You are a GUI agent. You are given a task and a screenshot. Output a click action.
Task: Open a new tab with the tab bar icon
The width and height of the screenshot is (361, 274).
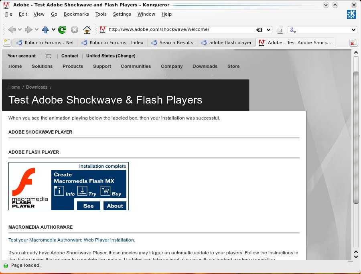pyautogui.click(x=7, y=43)
